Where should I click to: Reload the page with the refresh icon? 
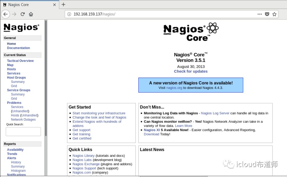(23, 14)
